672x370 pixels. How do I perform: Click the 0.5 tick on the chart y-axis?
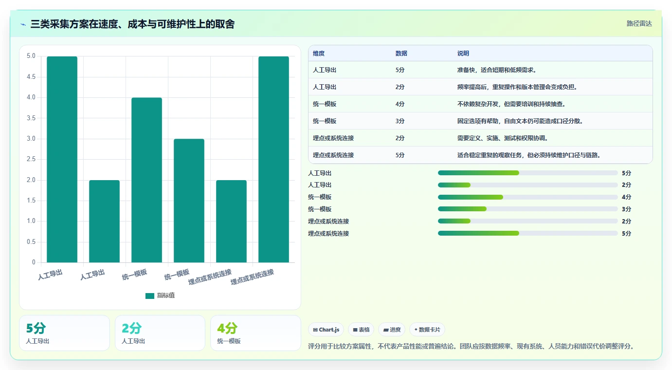click(x=31, y=241)
